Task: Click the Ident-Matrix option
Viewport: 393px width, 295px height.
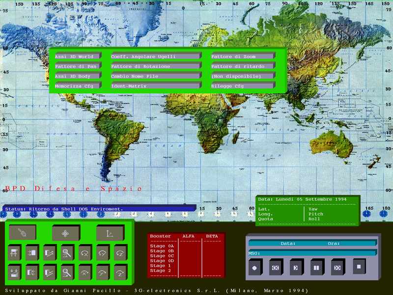Action: (x=156, y=86)
